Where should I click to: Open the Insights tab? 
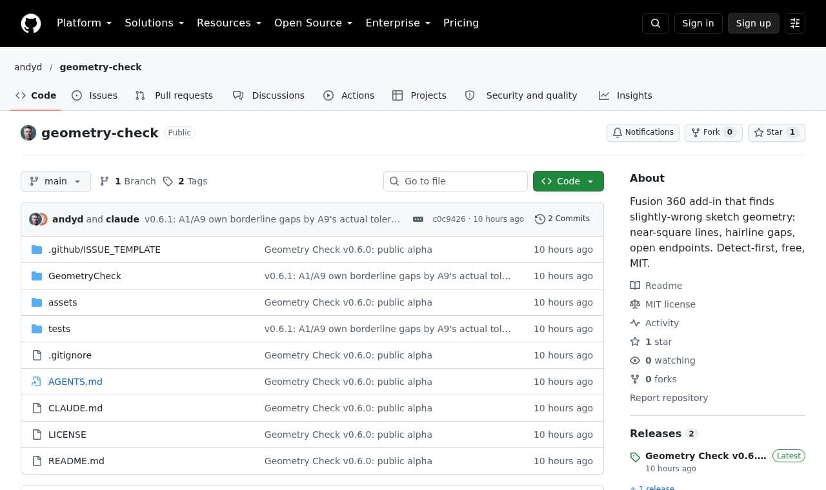[625, 95]
